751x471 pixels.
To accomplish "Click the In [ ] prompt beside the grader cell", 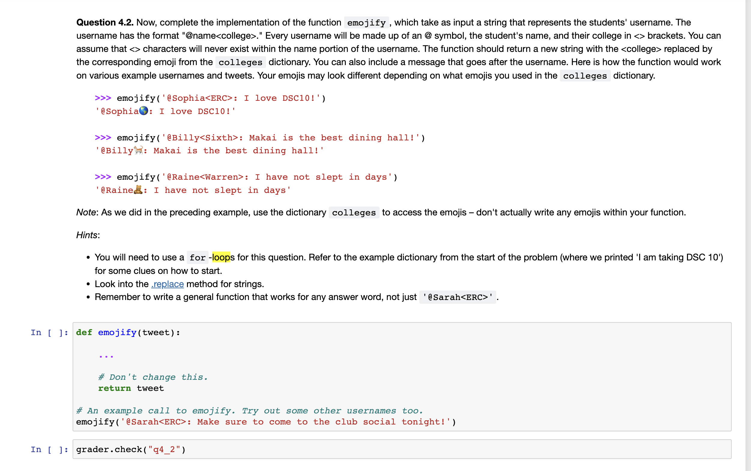I will (x=49, y=449).
